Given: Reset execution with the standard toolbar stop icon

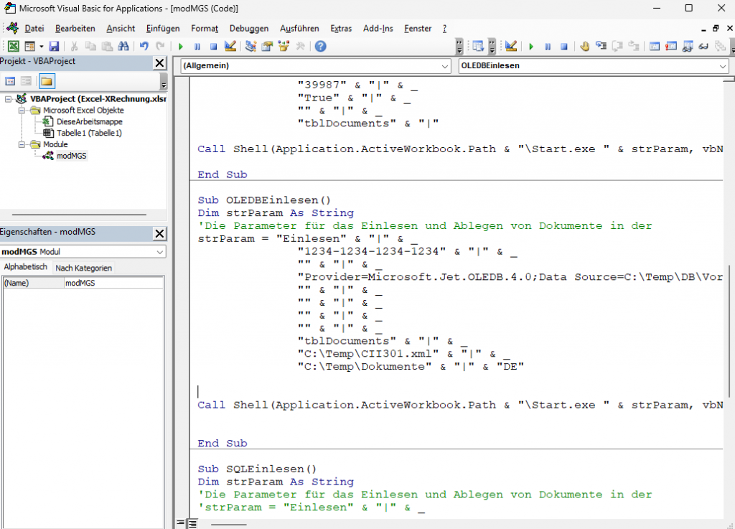Looking at the screenshot, I should click(x=213, y=46).
